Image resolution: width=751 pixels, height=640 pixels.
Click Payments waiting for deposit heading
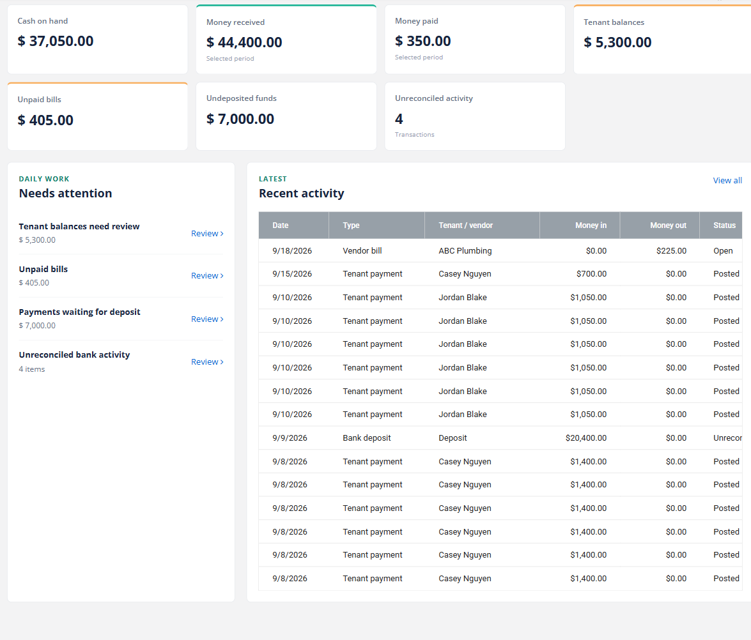79,312
